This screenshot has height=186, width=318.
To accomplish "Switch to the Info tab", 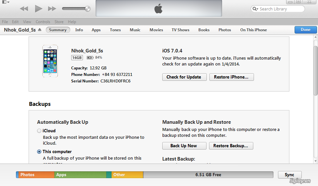I will (79, 30).
